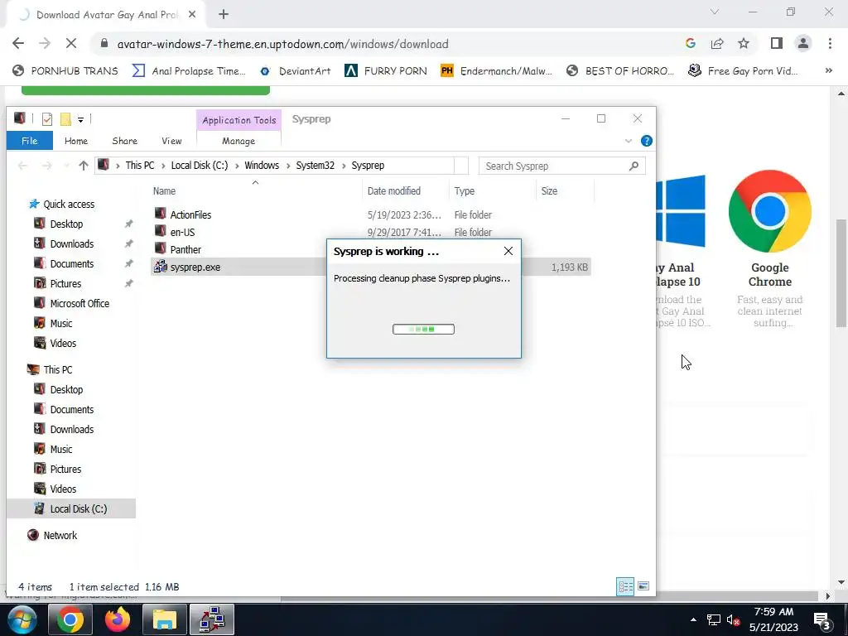Select the Panther folder
The height and width of the screenshot is (636, 848).
pyautogui.click(x=185, y=249)
